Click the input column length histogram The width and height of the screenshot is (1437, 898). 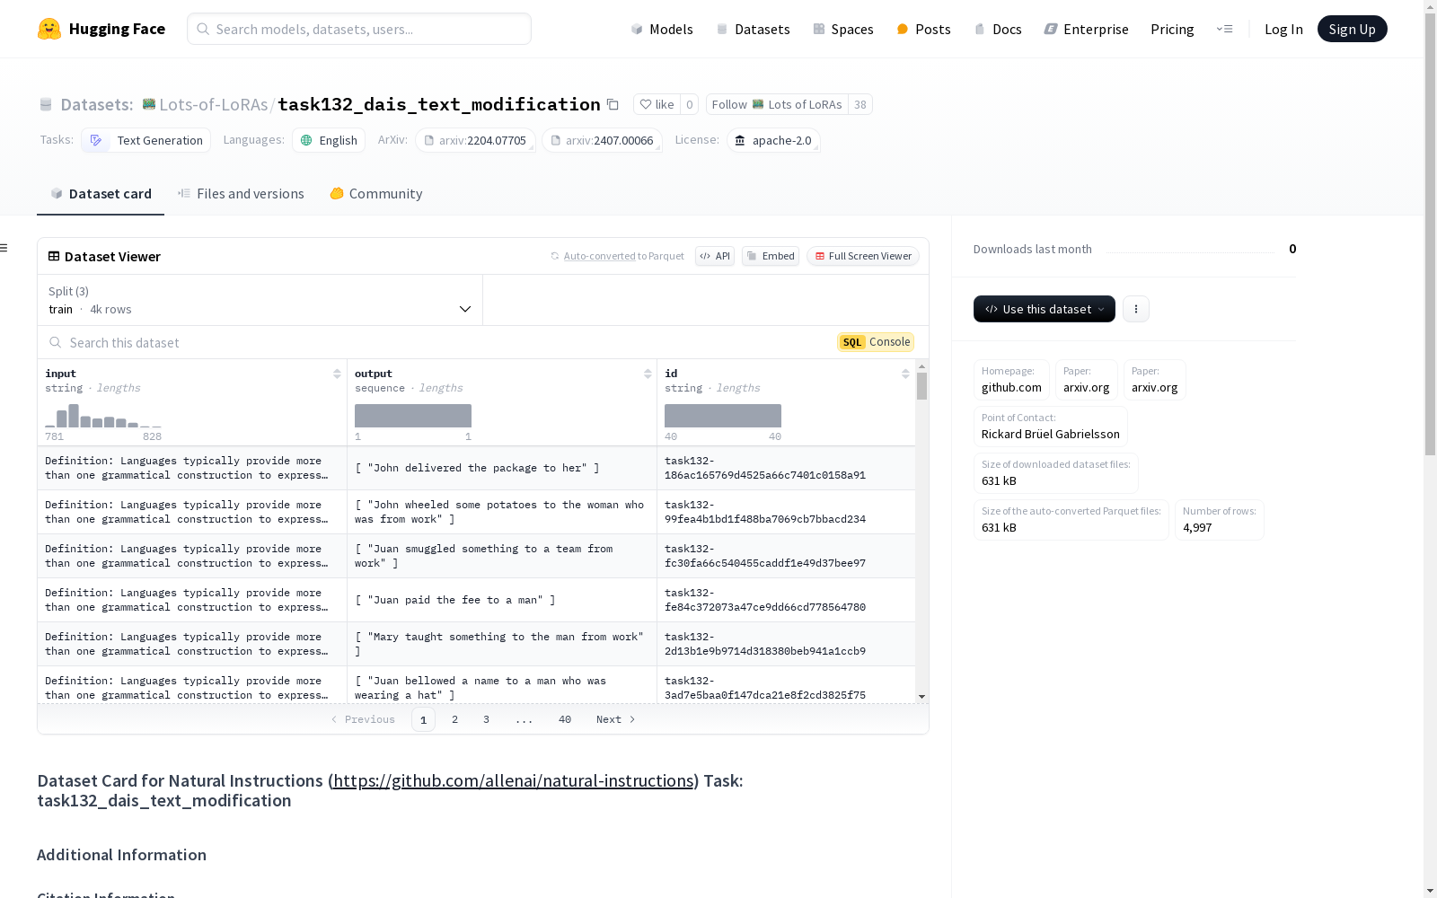coord(103,416)
